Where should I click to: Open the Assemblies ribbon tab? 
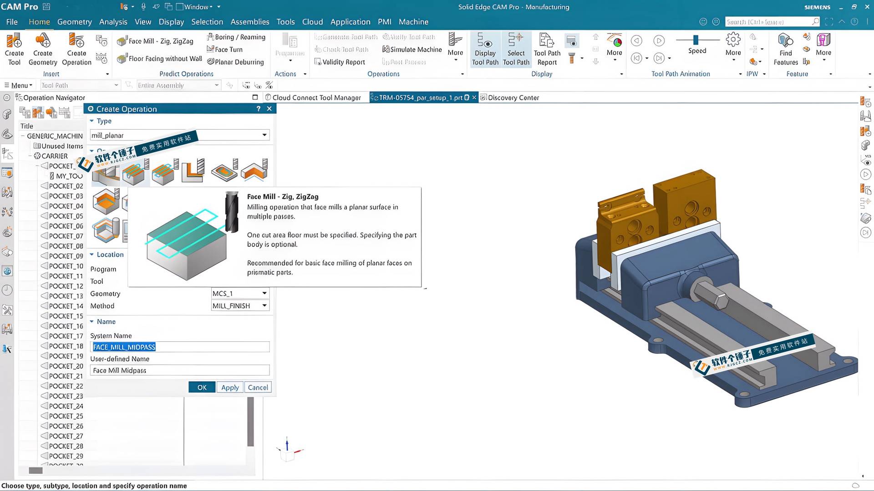tap(250, 22)
